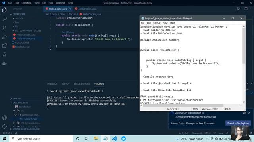Open the Search view in activity bar
This screenshot has height=142, width=254.
4,19
